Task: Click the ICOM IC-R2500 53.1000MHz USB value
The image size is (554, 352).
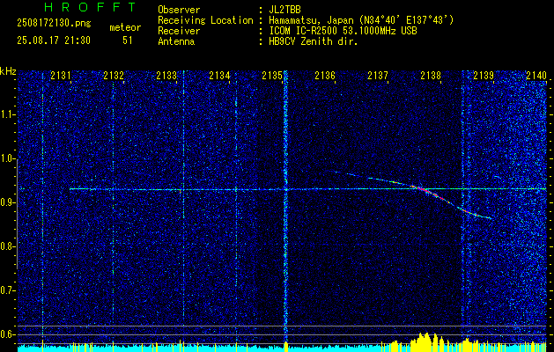Action: pos(343,31)
